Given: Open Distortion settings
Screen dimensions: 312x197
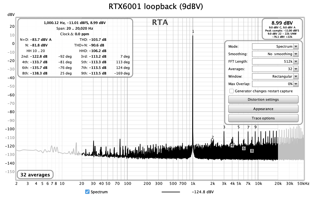Looking at the screenshot, I should click(x=263, y=99).
